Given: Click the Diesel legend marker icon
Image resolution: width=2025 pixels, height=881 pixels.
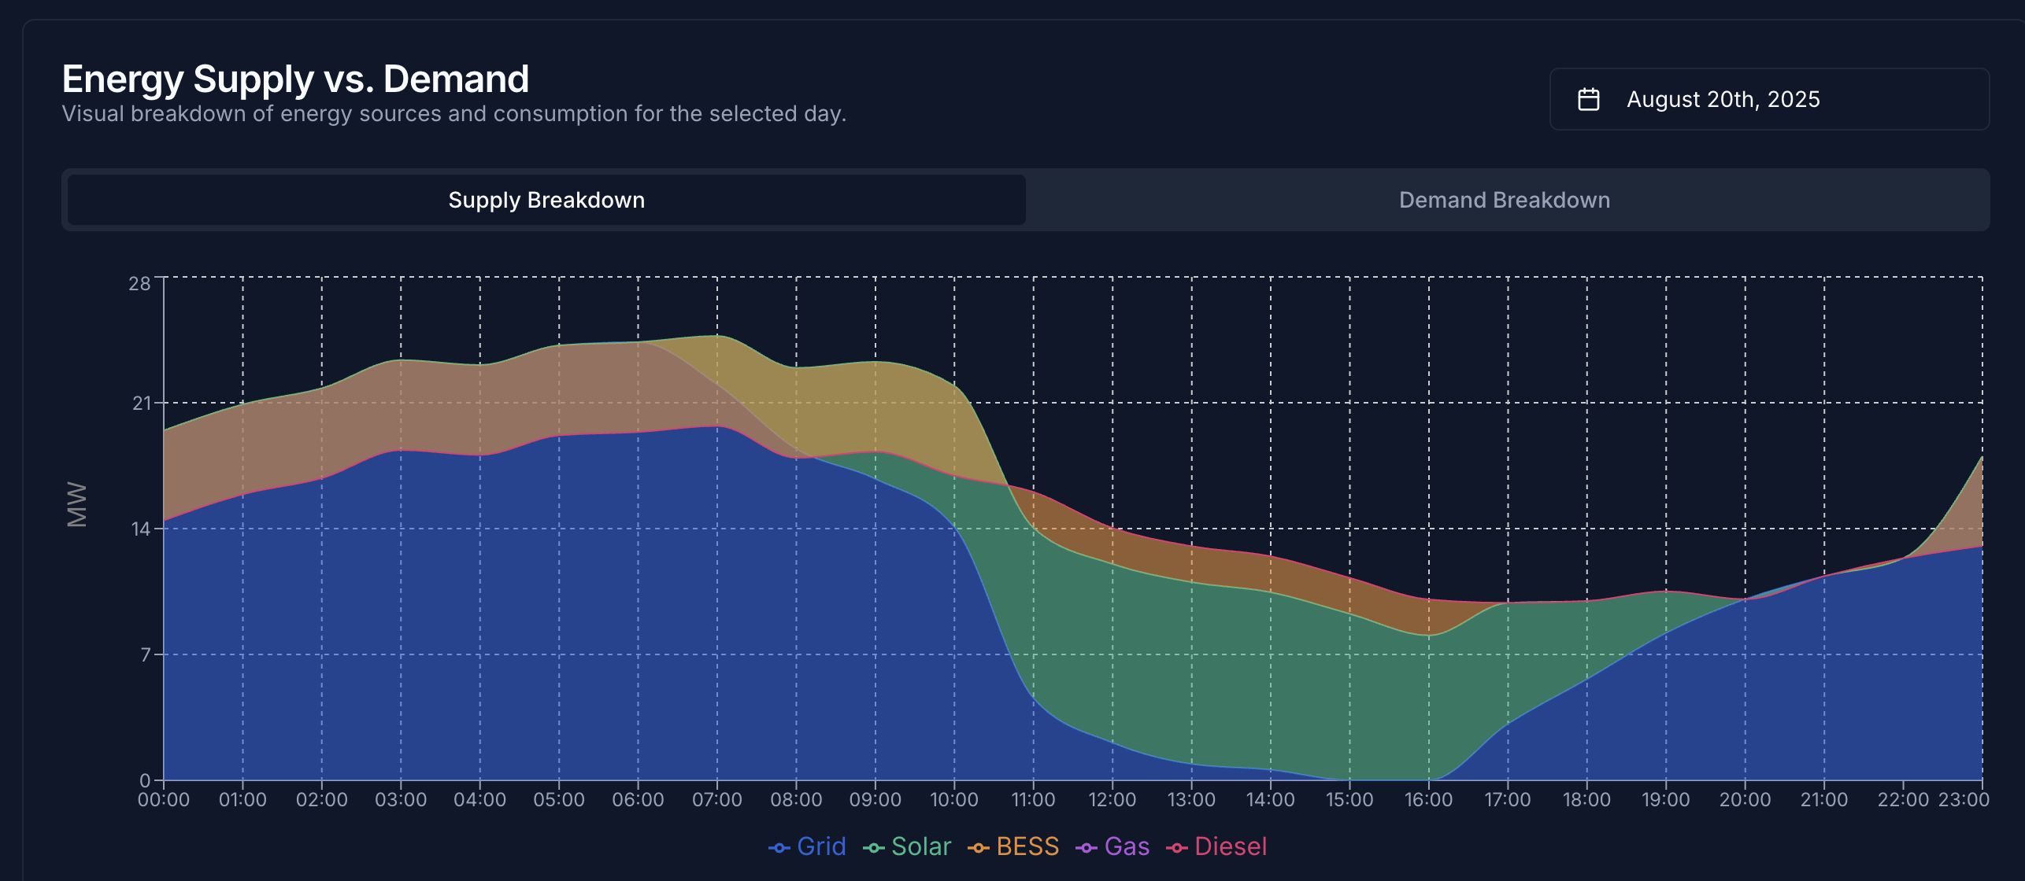Looking at the screenshot, I should click(x=1176, y=847).
